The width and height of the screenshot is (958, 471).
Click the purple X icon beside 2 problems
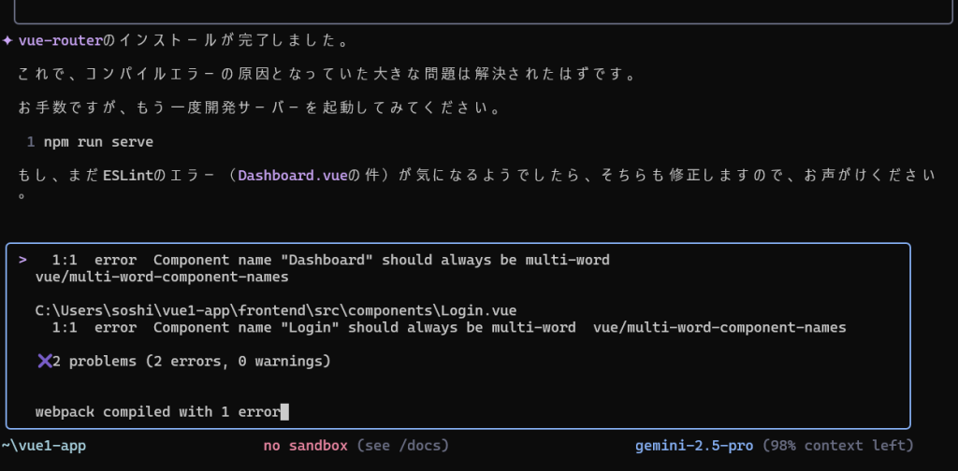(45, 361)
